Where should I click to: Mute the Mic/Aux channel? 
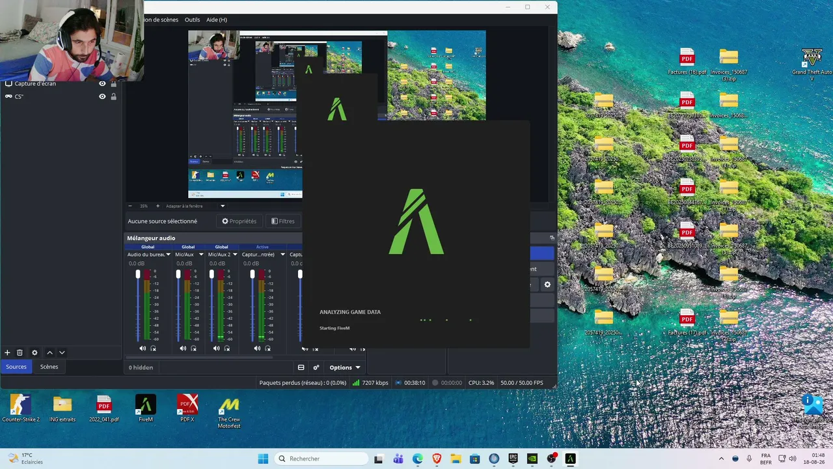pos(183,348)
